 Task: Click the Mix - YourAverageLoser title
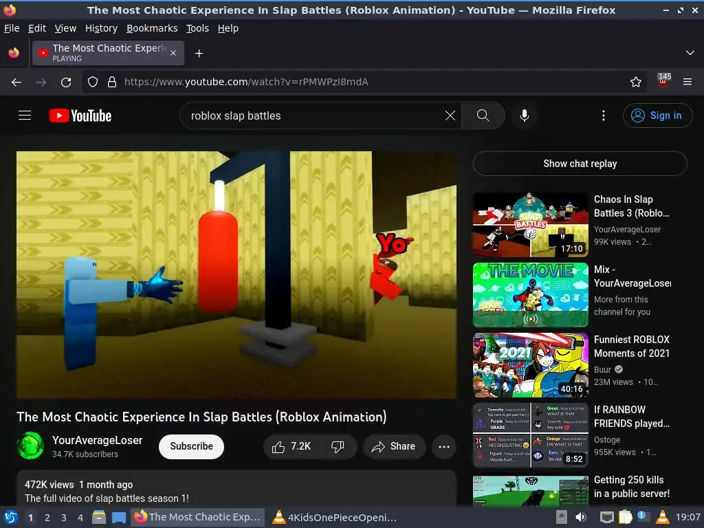click(x=632, y=276)
